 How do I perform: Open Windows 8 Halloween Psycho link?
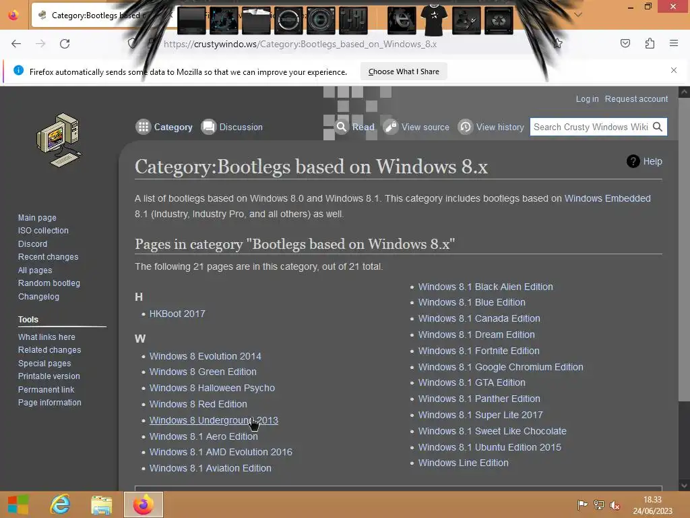click(x=212, y=388)
